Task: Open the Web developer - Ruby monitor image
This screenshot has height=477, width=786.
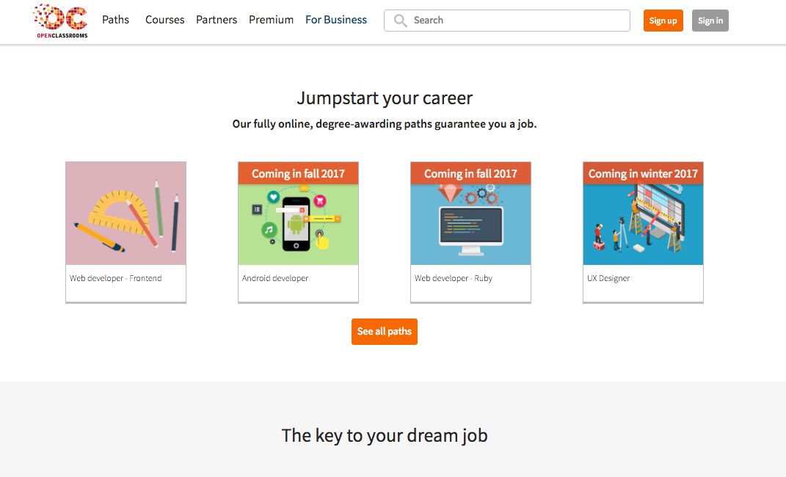Action: [x=470, y=224]
